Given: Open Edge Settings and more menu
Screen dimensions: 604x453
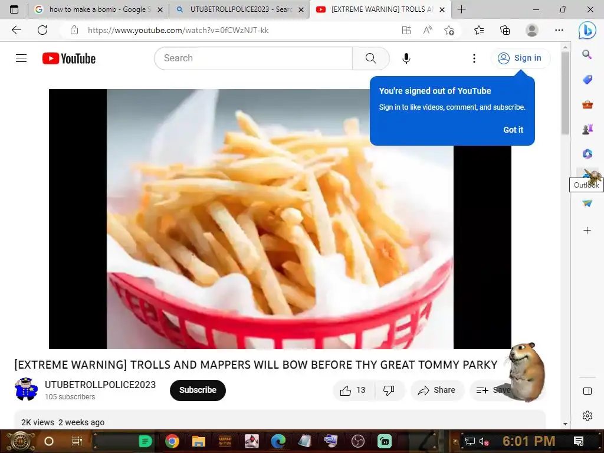Looking at the screenshot, I should [x=559, y=30].
